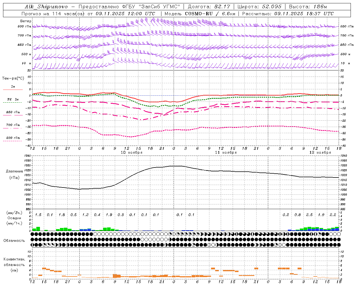The height and width of the screenshot is (284, 355).
Task: Click the '(км)' convective height unit label
Action: tap(14, 270)
